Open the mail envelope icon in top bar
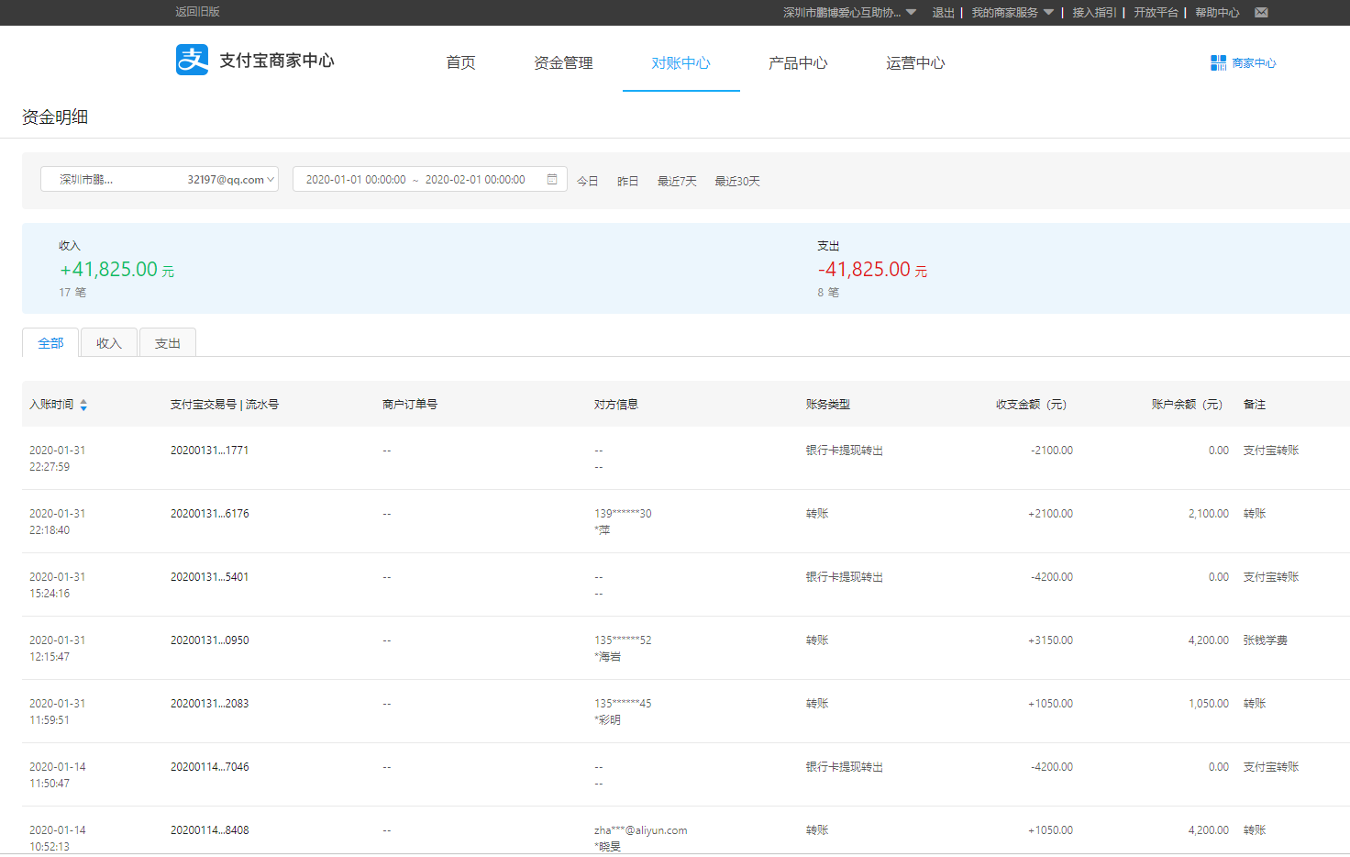Viewport: 1350px width, 857px height. click(x=1261, y=13)
